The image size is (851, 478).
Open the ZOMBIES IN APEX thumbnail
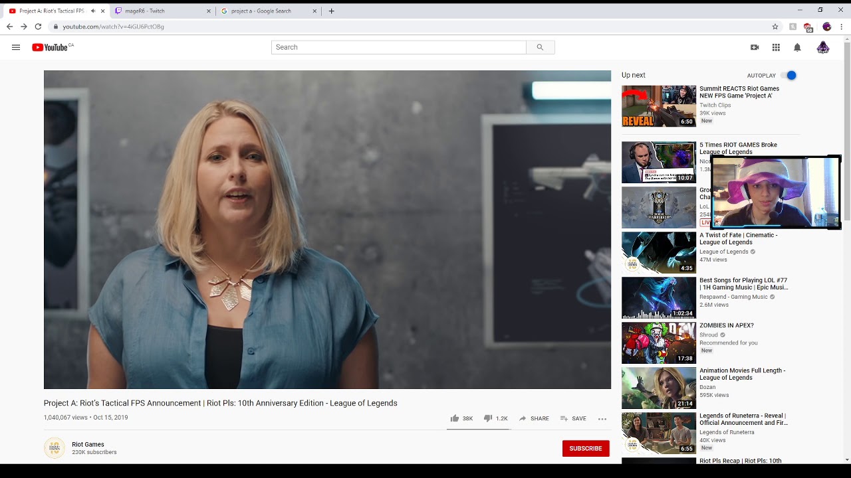click(659, 343)
